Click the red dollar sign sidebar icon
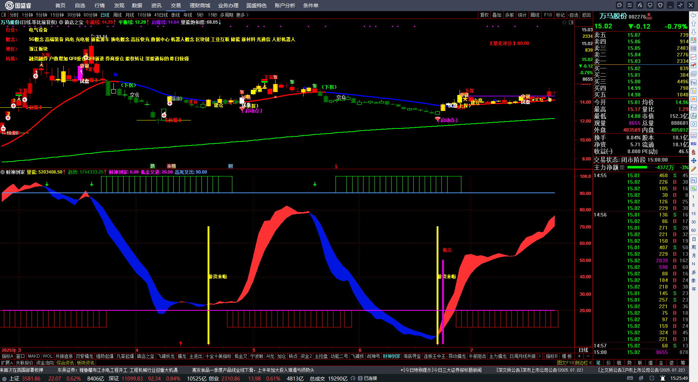This screenshot has height=382, width=698. coord(694,152)
